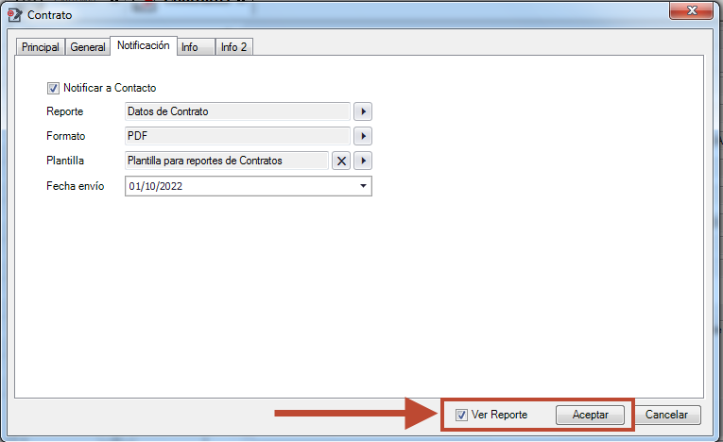The height and width of the screenshot is (442, 723).
Task: Click the Aceptar button
Action: (x=590, y=415)
